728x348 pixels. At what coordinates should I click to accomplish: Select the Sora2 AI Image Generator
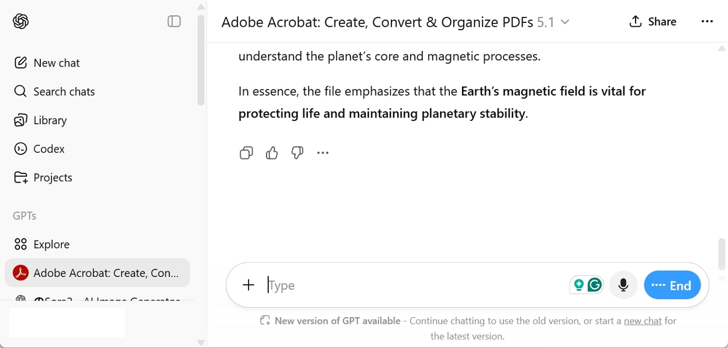97,299
